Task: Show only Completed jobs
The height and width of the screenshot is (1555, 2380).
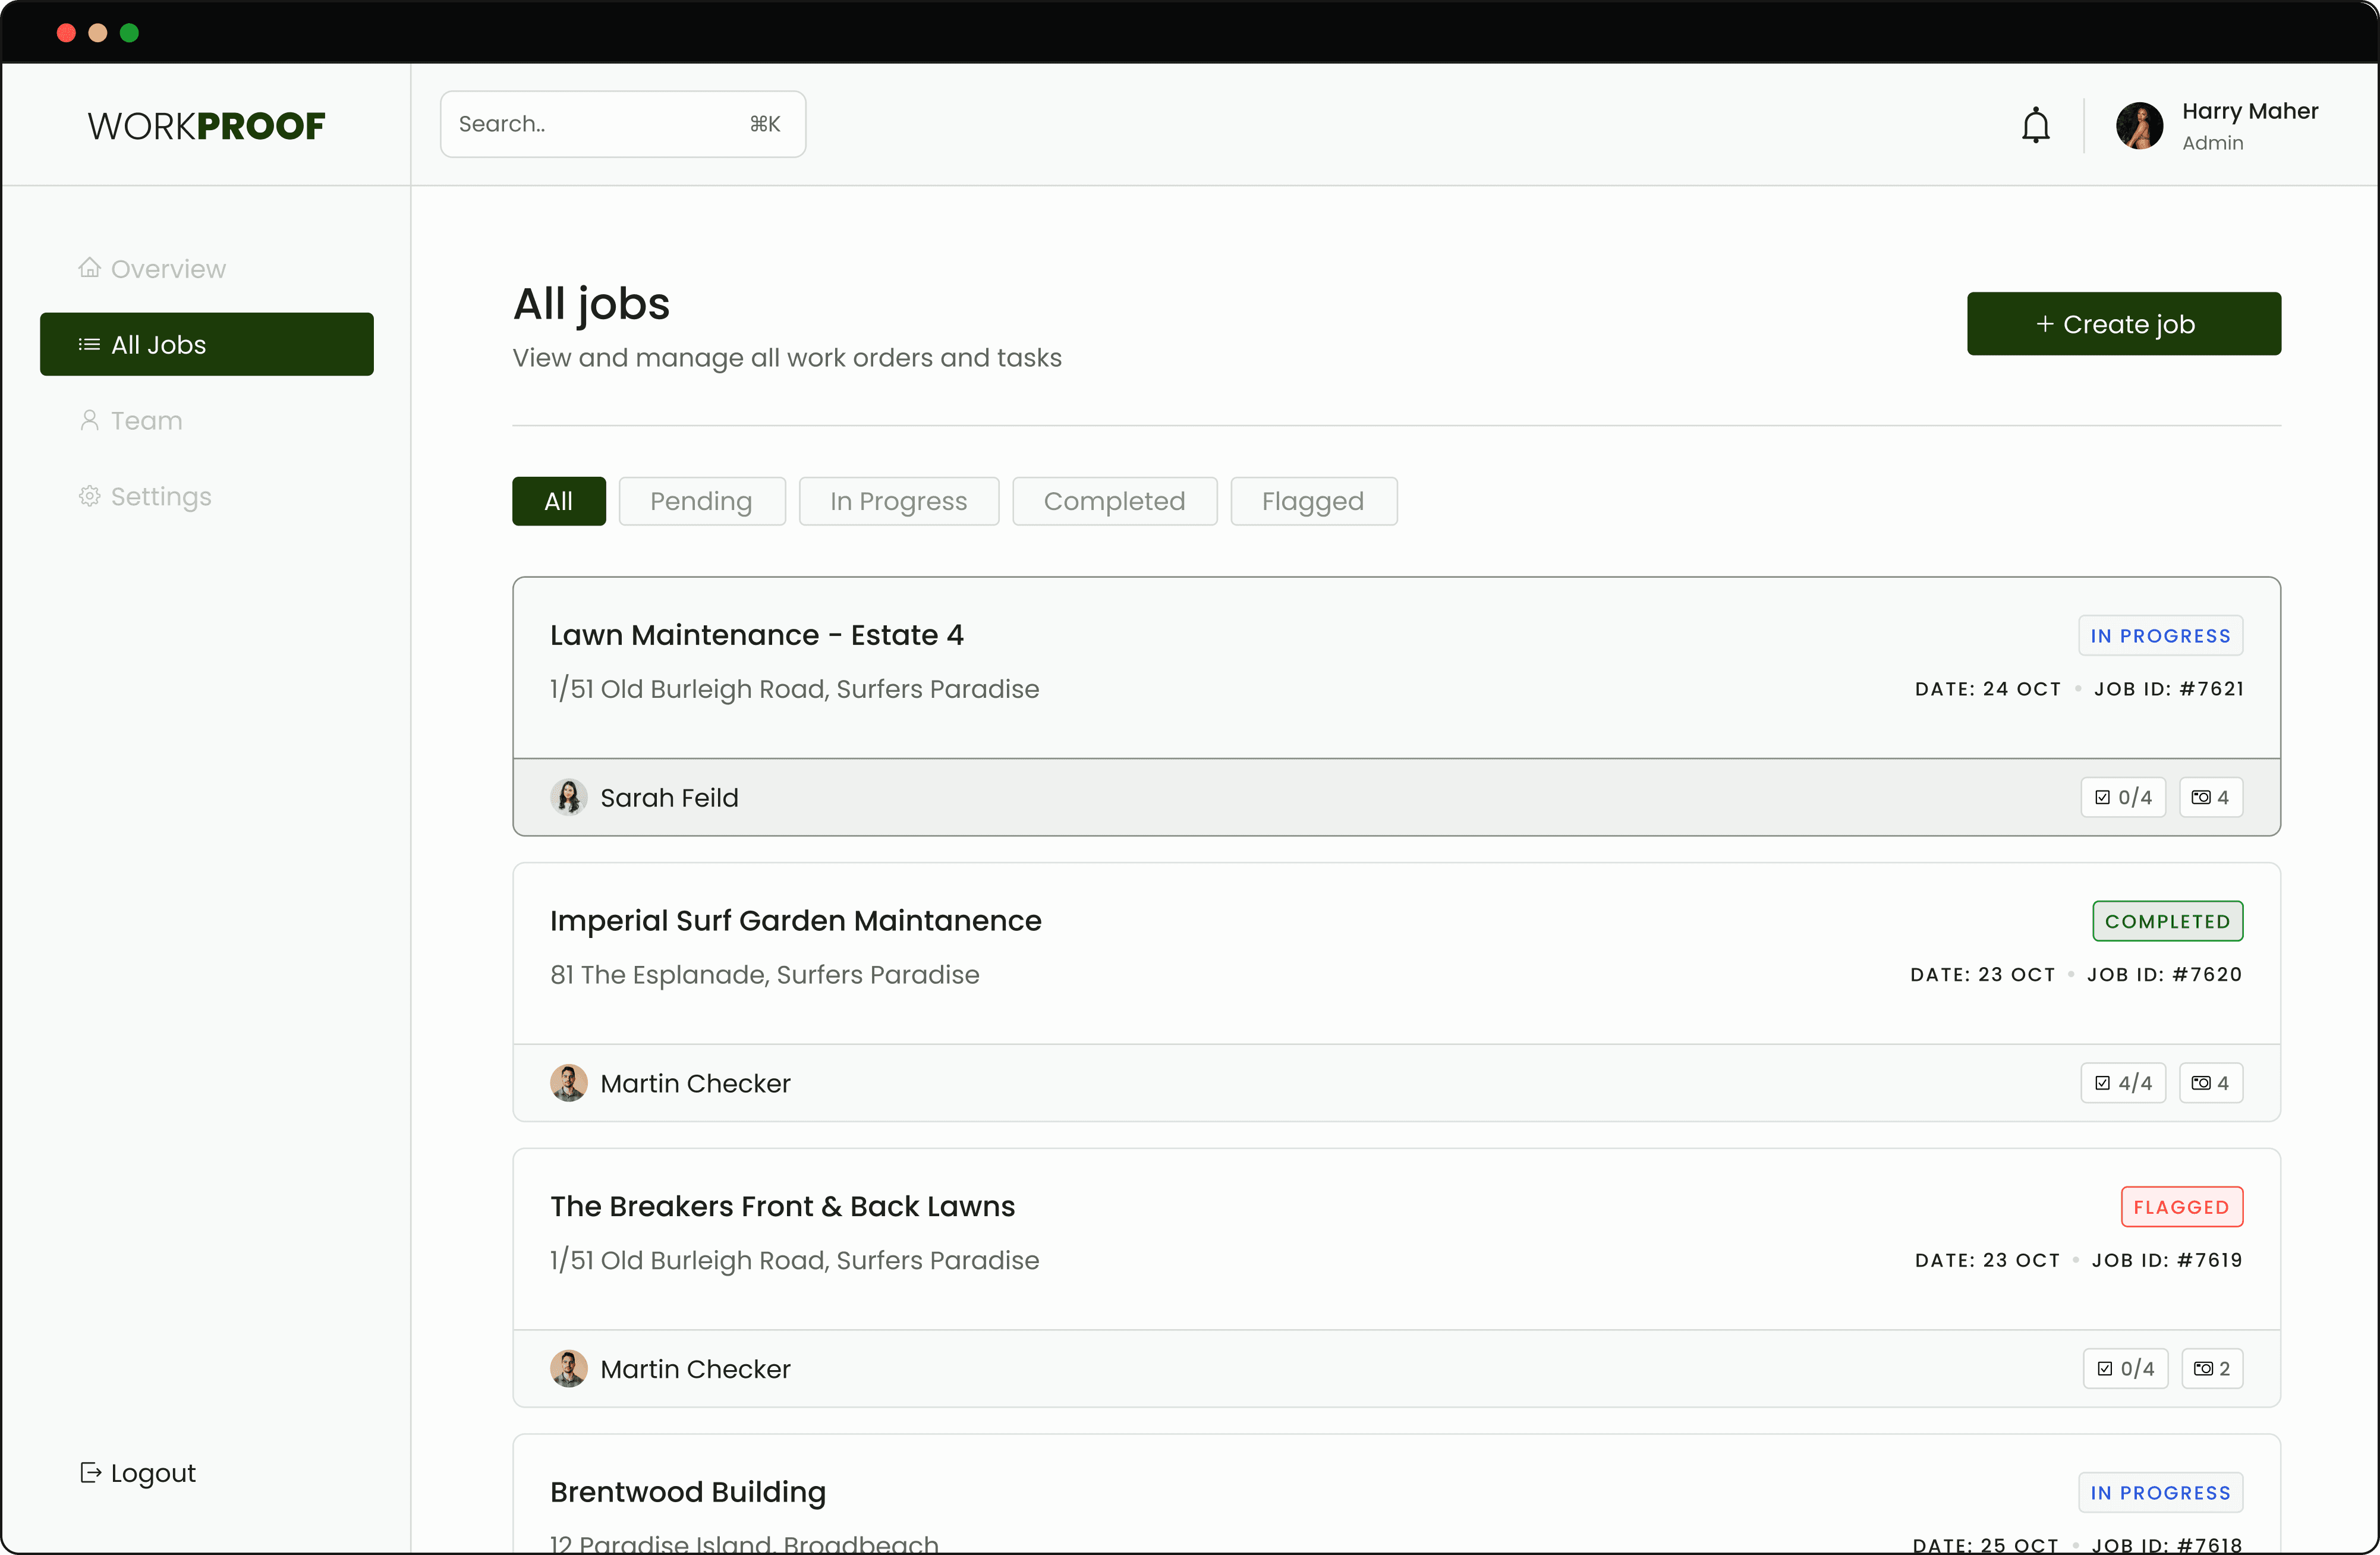Action: pyautogui.click(x=1114, y=501)
